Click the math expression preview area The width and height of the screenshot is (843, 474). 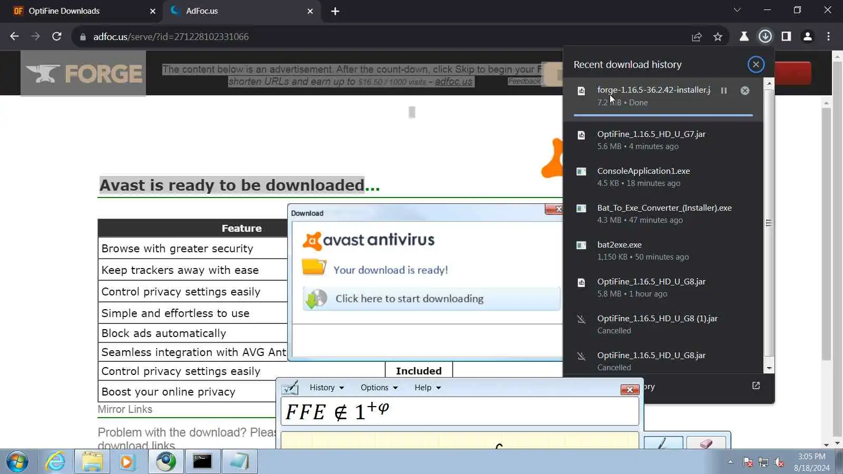point(460,411)
